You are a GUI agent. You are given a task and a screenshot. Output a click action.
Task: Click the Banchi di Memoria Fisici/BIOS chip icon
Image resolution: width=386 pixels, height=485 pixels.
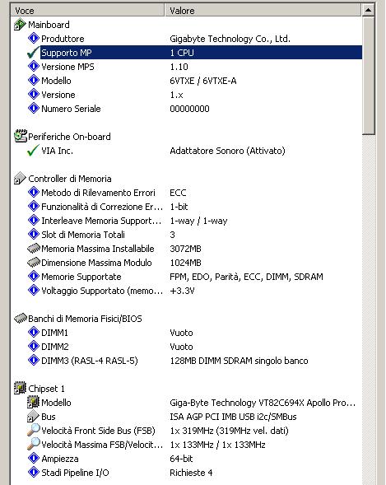point(21,319)
